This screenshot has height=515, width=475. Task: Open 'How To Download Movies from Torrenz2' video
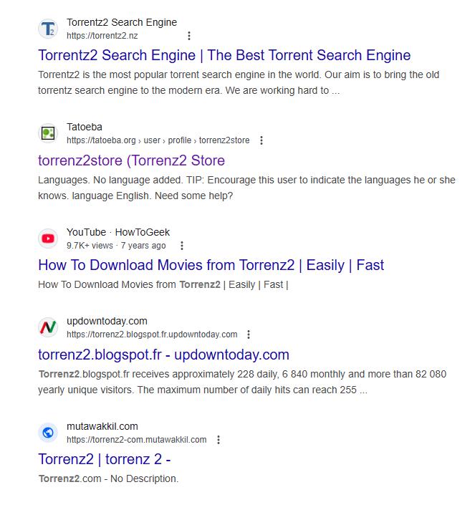pos(211,265)
